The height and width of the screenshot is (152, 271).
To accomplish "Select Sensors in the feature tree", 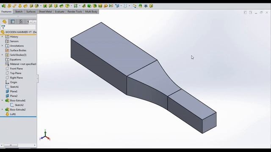I will [x=12, y=41].
